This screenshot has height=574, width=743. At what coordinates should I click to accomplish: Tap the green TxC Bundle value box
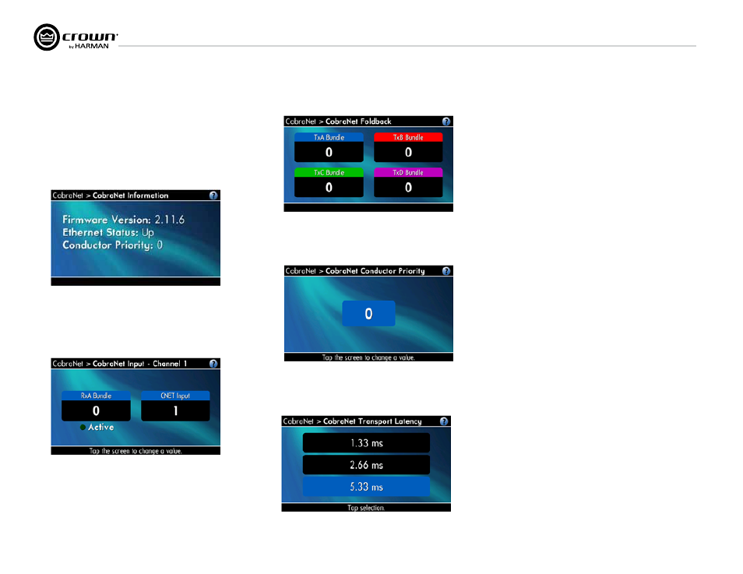pos(329,187)
